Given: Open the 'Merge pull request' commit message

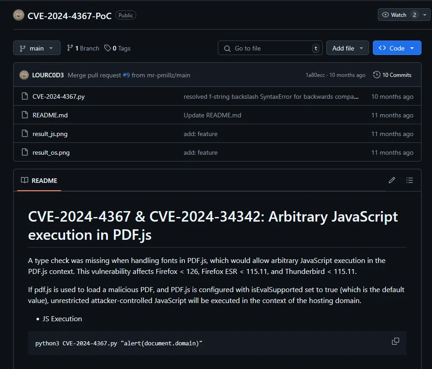Looking at the screenshot, I should coord(94,75).
